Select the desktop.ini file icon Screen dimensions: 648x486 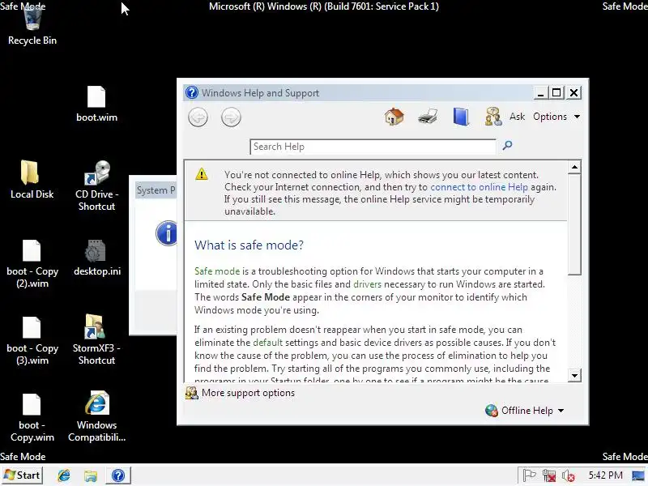tap(97, 258)
